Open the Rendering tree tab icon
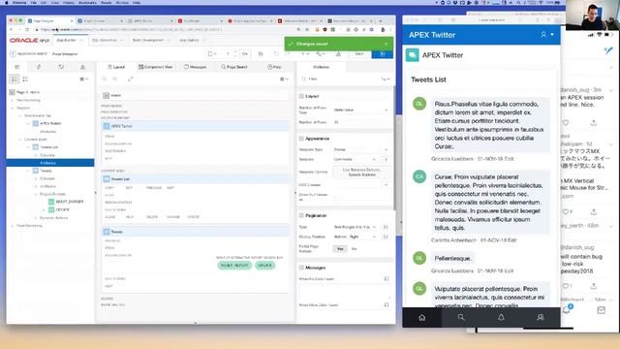This screenshot has height=349, width=620. 17,67
